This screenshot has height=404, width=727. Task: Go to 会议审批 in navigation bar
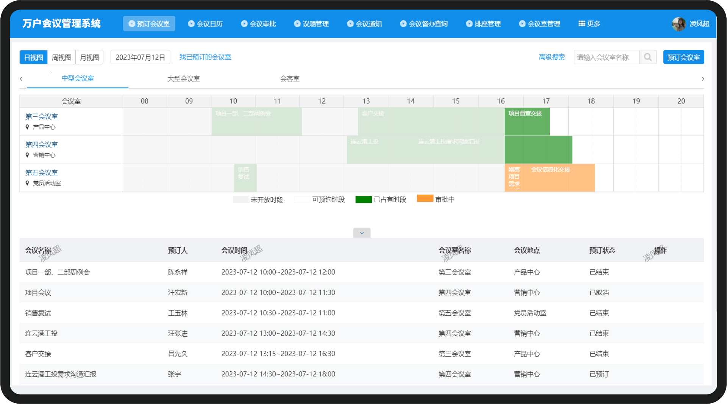click(x=259, y=24)
